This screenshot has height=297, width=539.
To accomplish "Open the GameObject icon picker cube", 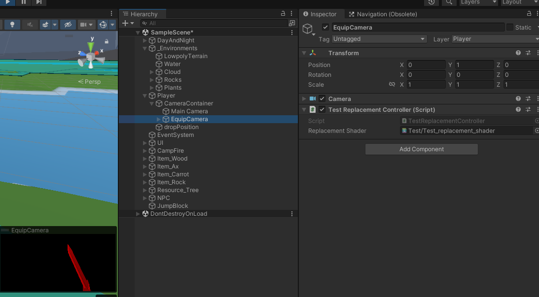I will pyautogui.click(x=307, y=28).
